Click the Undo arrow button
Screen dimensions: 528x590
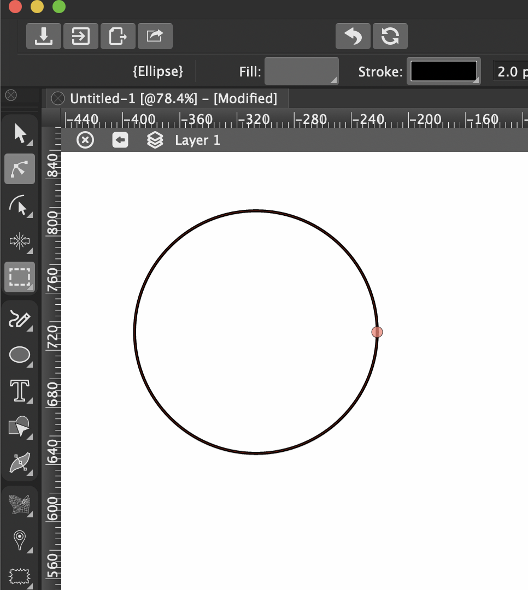[353, 37]
